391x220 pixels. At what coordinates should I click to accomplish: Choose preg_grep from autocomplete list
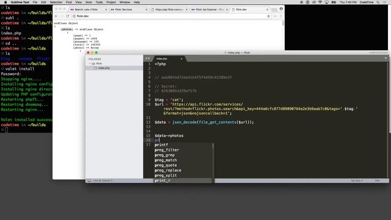point(183,155)
